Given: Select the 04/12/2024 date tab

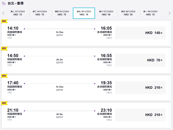Looking at the screenshot, I should pos(41,13).
